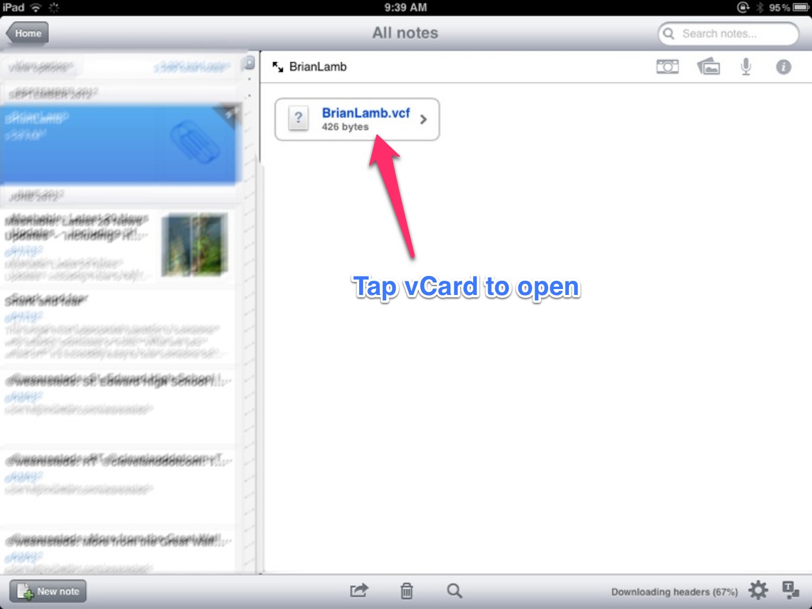Search within the note via magnifier icon

tap(454, 590)
